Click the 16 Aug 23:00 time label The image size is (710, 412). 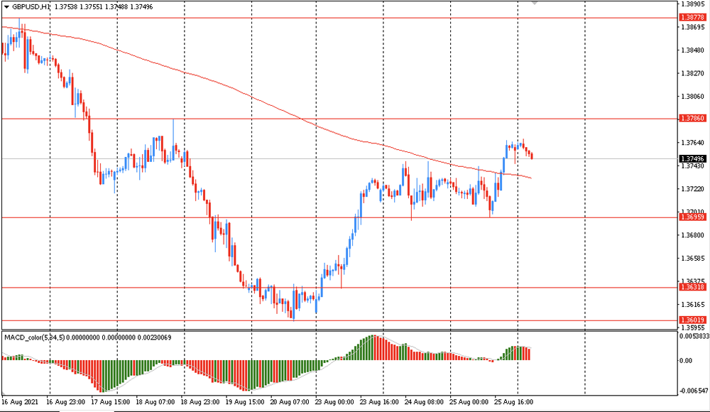[x=65, y=402]
